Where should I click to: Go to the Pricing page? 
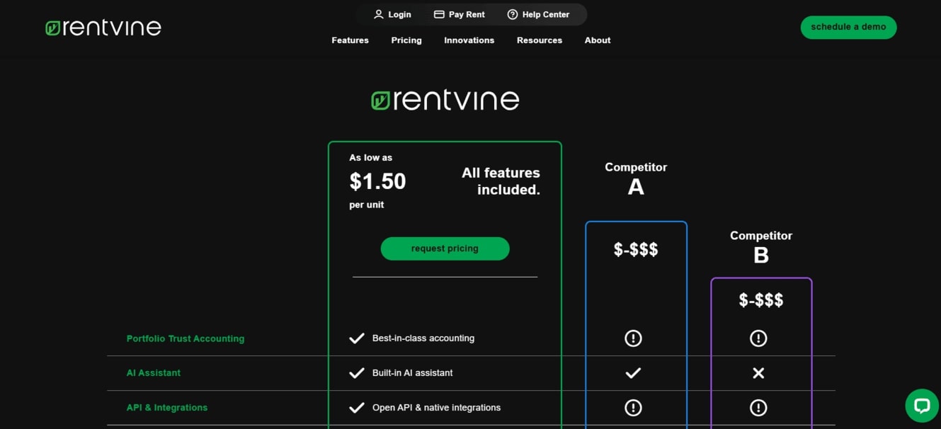(406, 40)
